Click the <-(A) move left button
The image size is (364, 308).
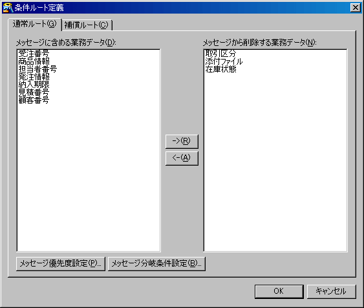[x=182, y=158]
